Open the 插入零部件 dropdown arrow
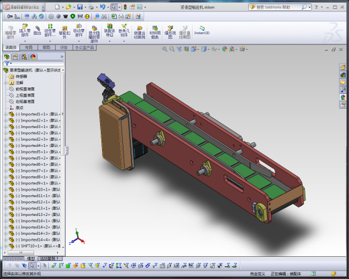 tap(25, 41)
